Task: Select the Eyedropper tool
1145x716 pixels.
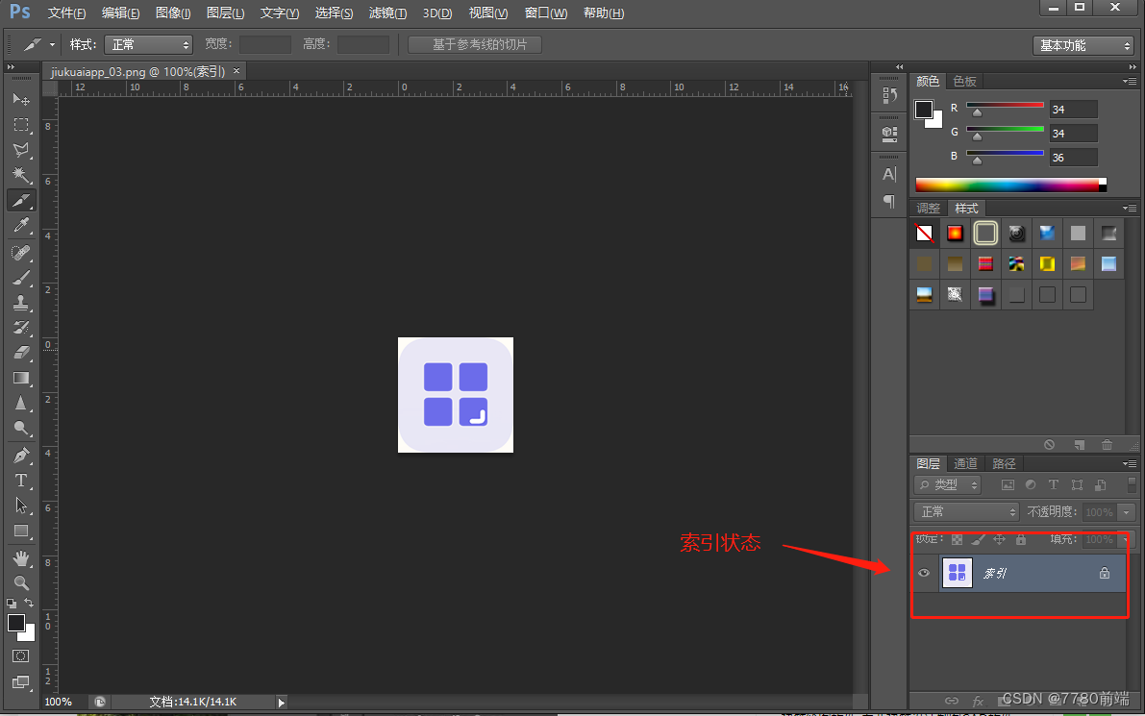Action: point(21,226)
